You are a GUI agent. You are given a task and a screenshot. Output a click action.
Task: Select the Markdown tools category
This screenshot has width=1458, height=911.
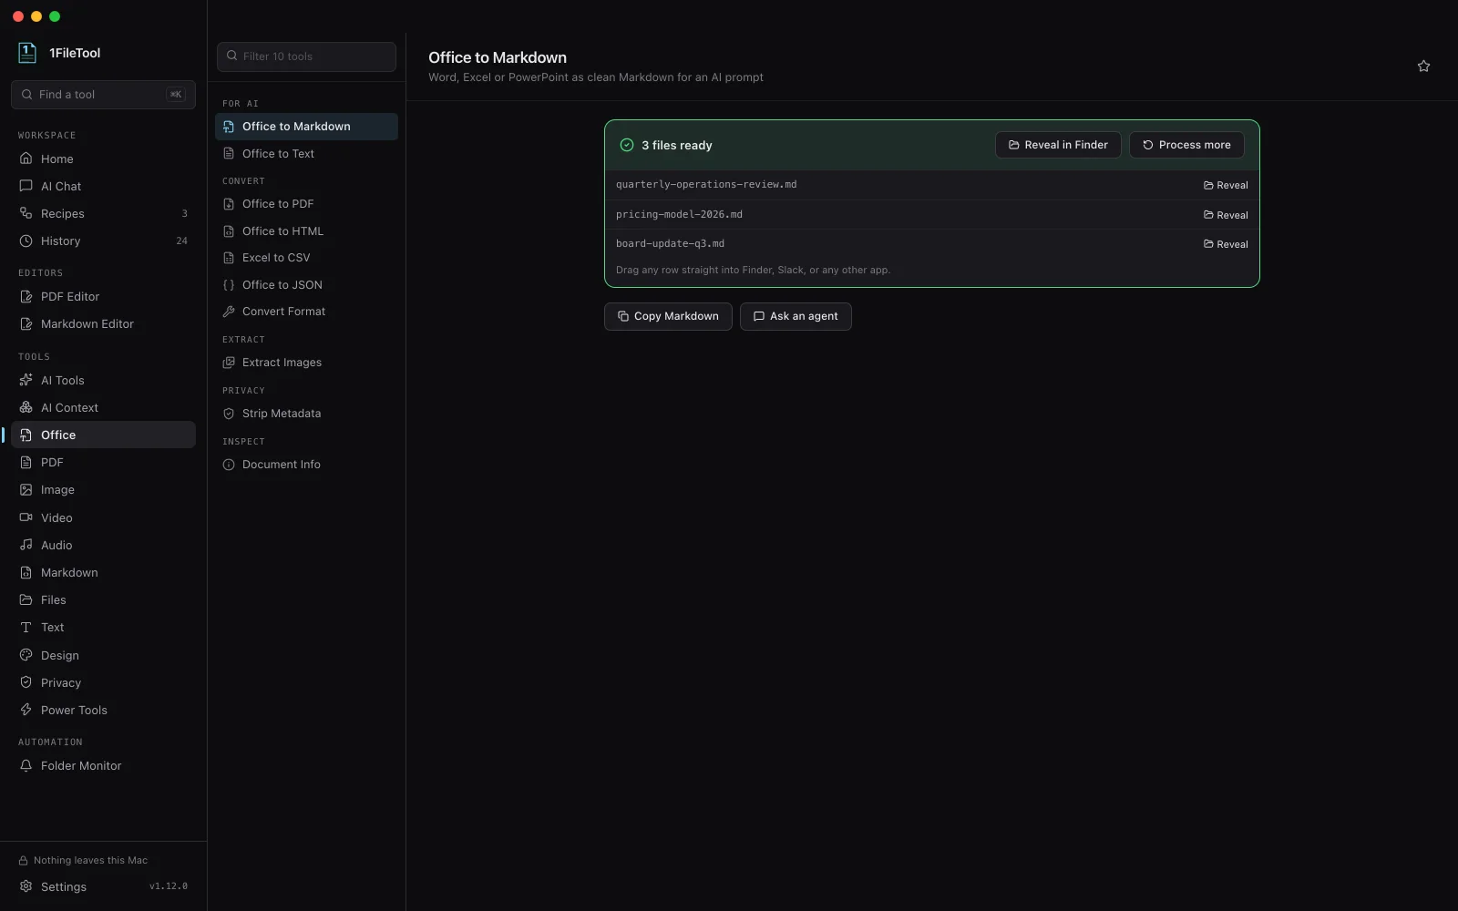pyautogui.click(x=103, y=572)
